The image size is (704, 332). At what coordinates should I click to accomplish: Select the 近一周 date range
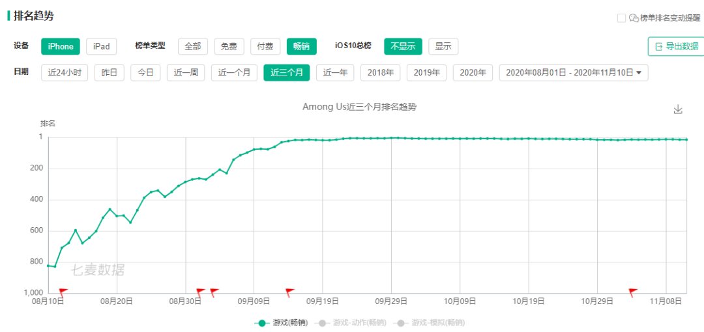[186, 73]
